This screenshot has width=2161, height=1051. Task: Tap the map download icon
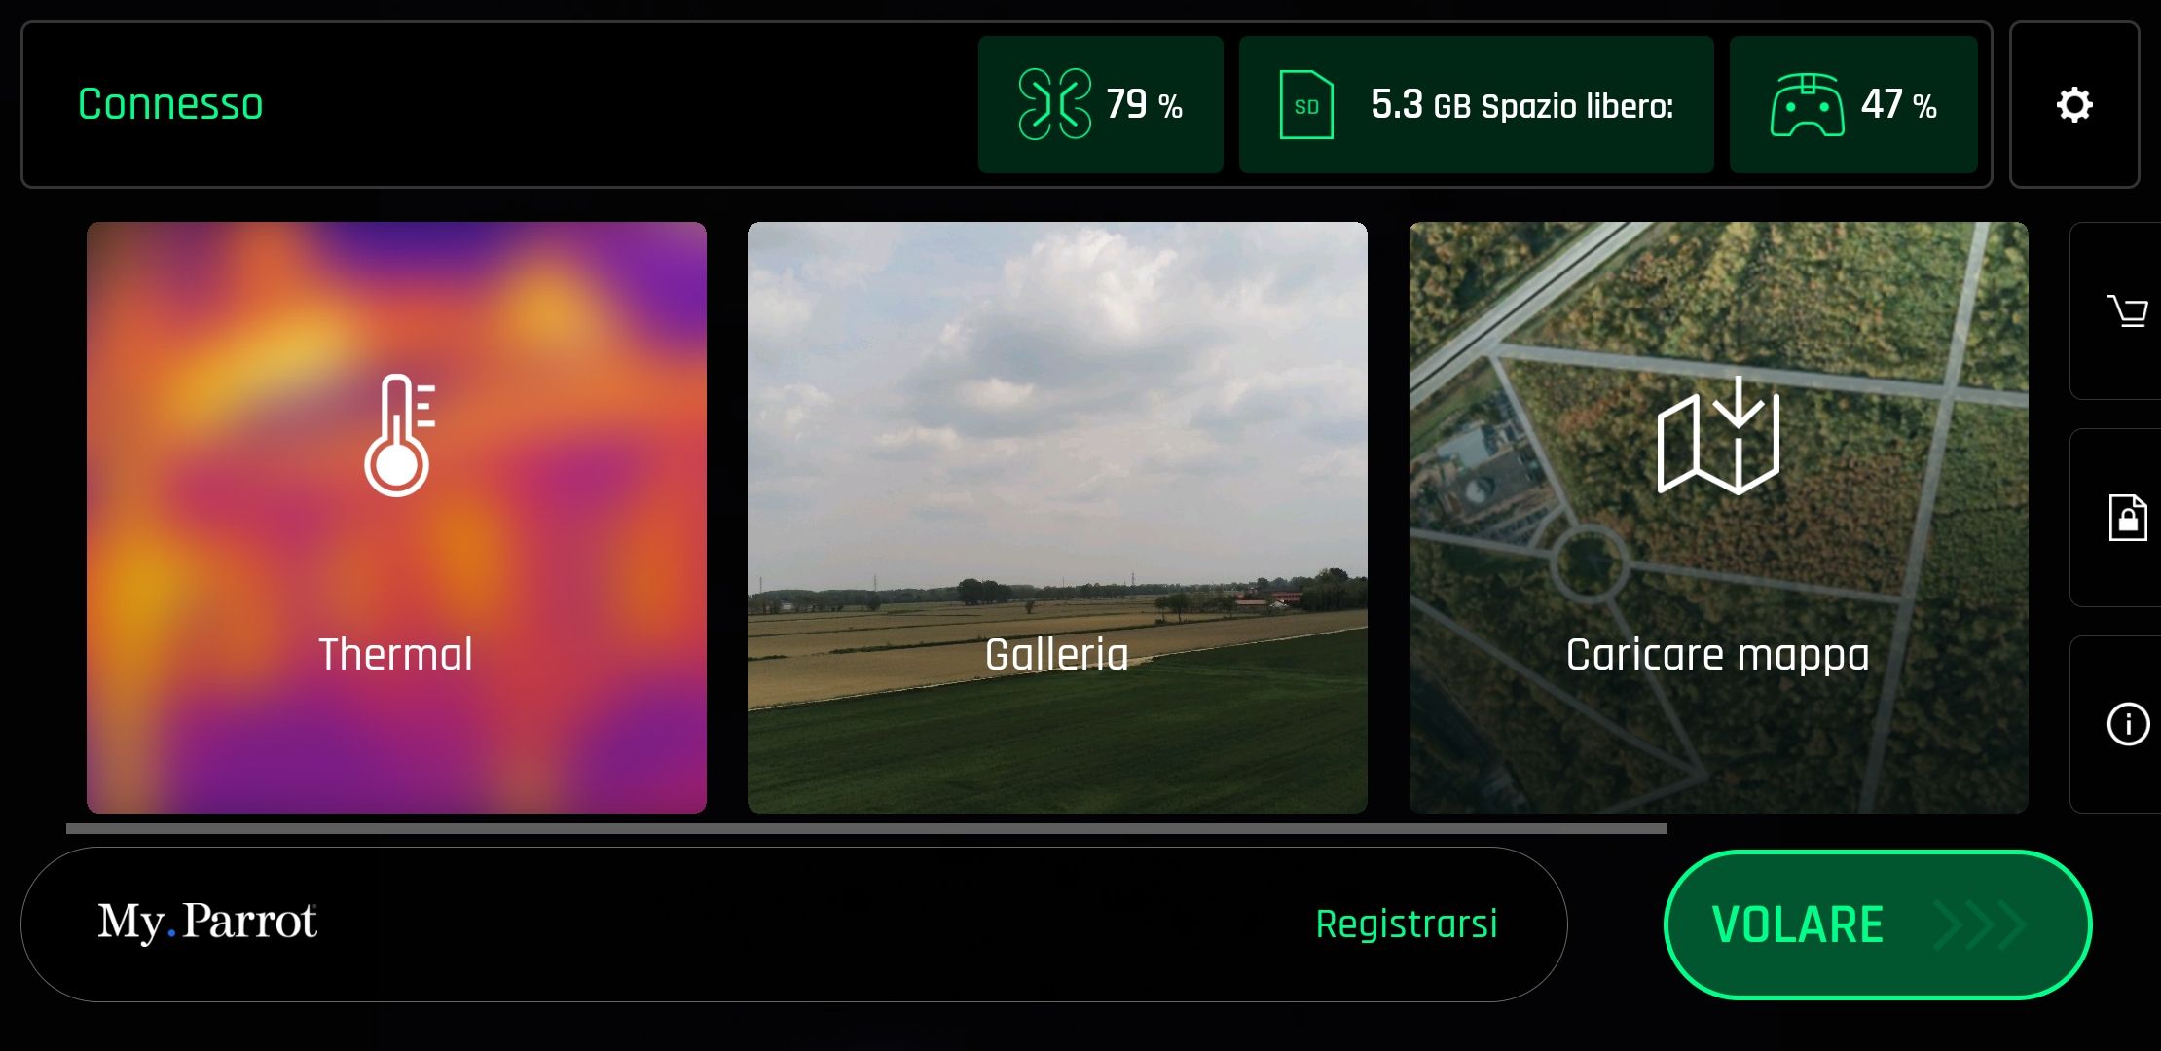(1718, 435)
